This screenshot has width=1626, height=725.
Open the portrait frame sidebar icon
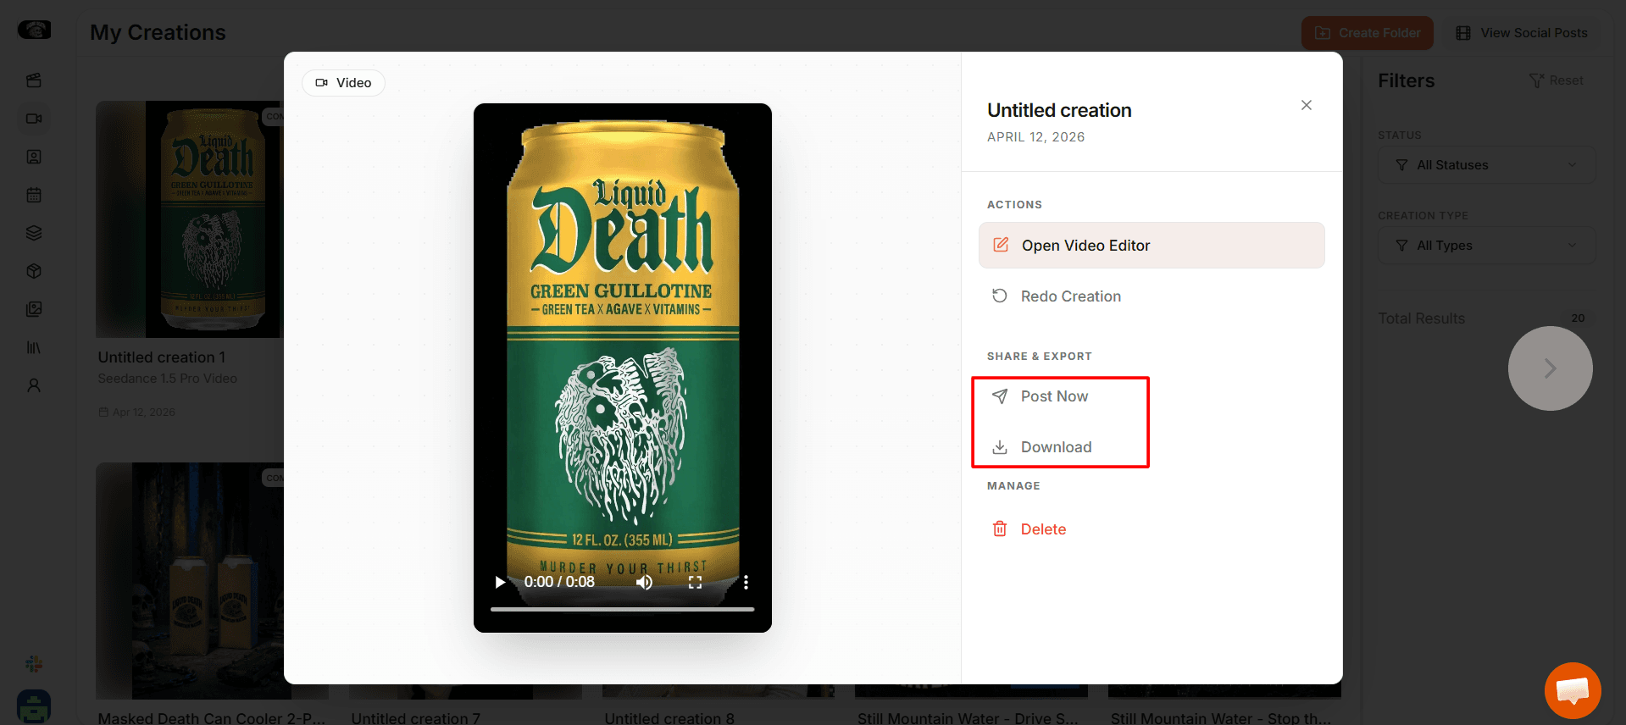[x=34, y=157]
